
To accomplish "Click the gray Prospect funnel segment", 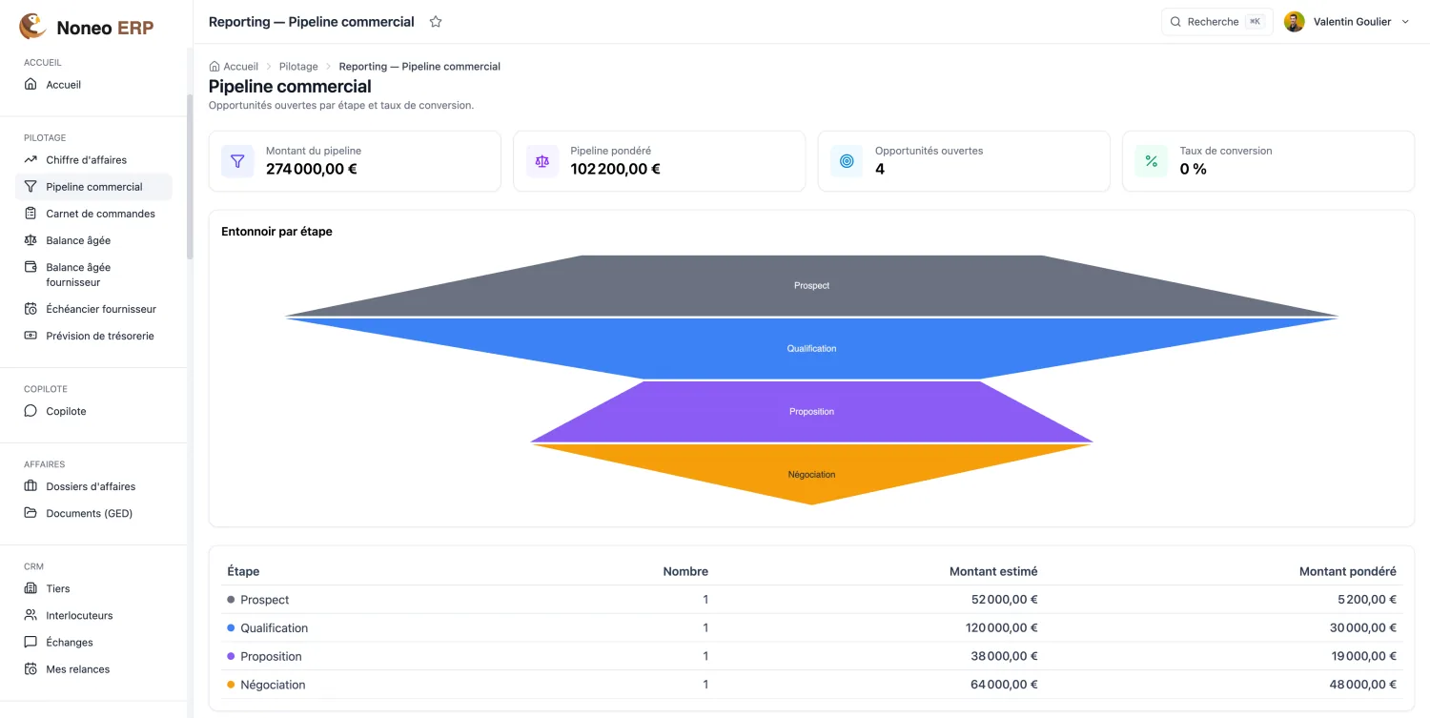I will [811, 285].
